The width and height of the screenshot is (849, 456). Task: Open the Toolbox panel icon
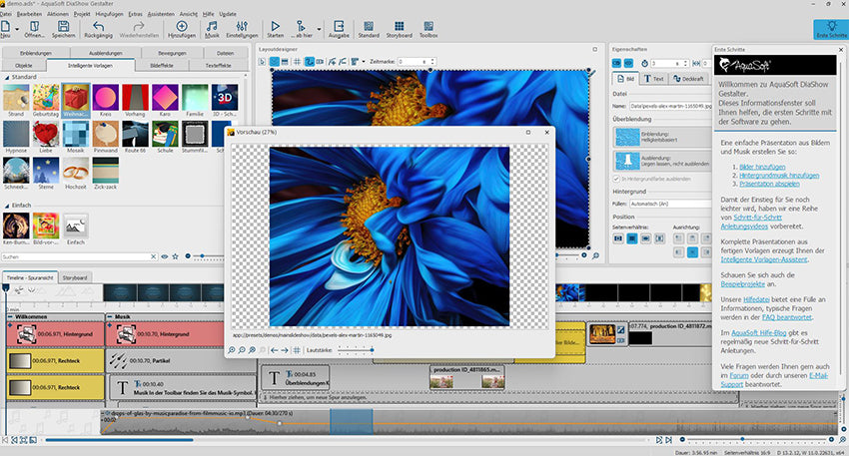point(428,27)
